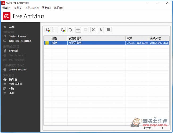Viewport: 173px width, 133px height.
Task: Open 隔離區 quarantine section
Action: pos(13,80)
